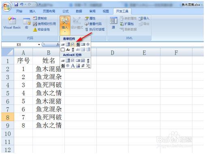Open the 数据 ribbon tab
This screenshot has height=154, width=205.
[79, 11]
